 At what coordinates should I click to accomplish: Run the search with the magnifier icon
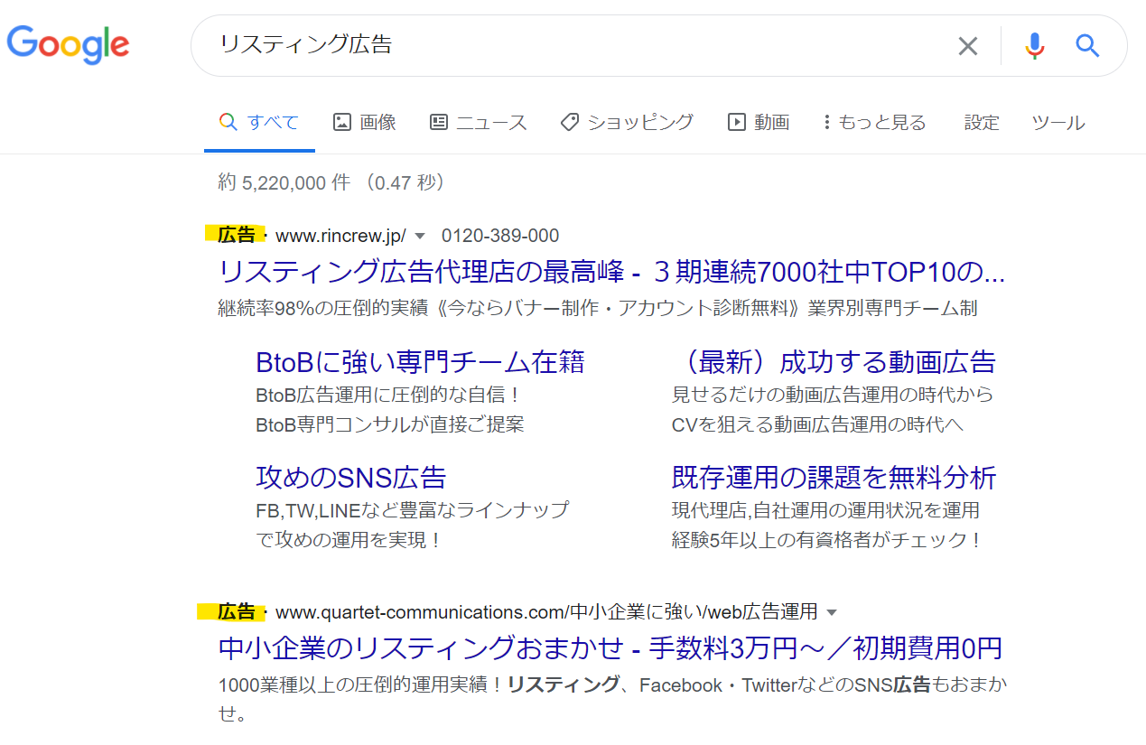[x=1087, y=45]
